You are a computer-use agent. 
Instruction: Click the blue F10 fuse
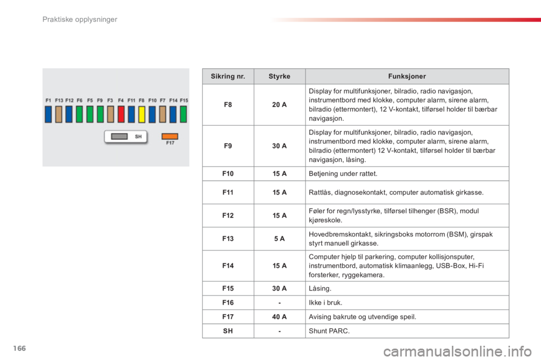click(x=152, y=115)
